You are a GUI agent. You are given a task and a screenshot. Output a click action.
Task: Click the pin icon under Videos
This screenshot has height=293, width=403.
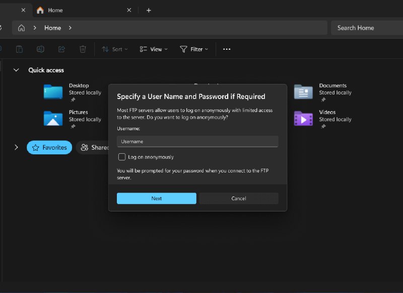click(323, 126)
